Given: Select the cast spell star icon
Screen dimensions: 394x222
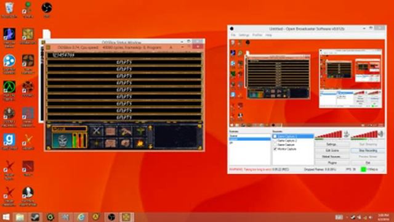Looking at the screenshot, I should coord(97,143).
